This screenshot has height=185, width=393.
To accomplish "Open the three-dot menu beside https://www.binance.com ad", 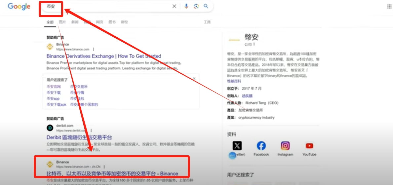I will 93,49.
